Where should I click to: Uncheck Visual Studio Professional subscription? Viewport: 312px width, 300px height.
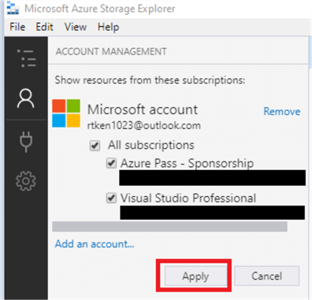pos(111,198)
